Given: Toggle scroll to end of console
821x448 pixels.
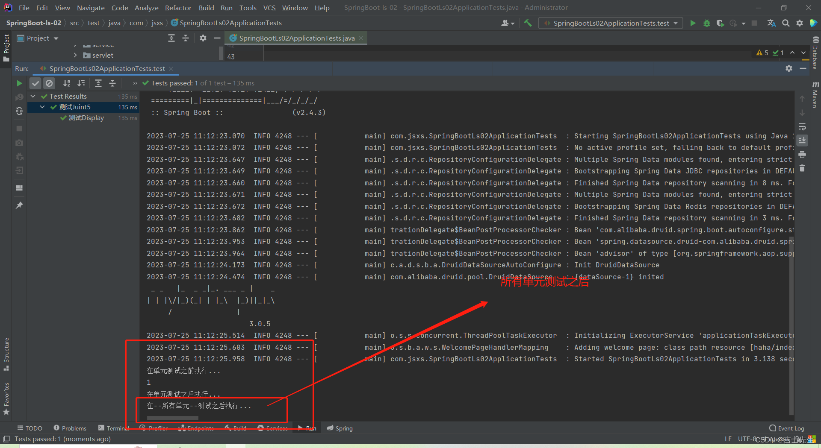Looking at the screenshot, I should [802, 141].
